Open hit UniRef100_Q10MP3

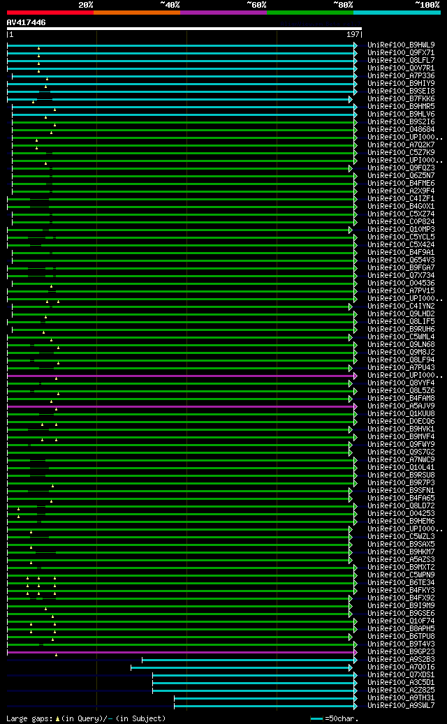(x=401, y=230)
